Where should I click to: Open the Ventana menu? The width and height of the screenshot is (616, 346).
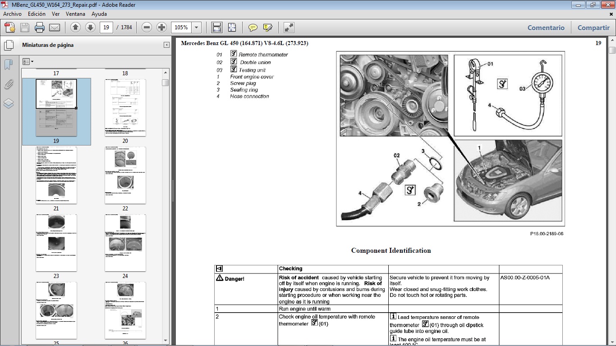pyautogui.click(x=76, y=14)
